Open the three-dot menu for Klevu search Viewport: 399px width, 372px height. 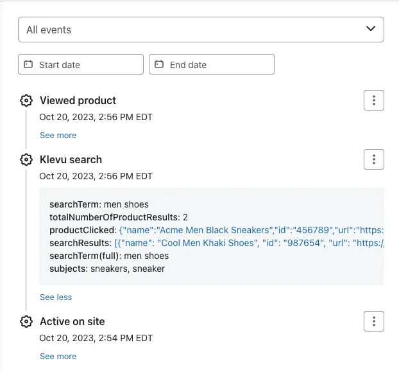[x=374, y=159]
